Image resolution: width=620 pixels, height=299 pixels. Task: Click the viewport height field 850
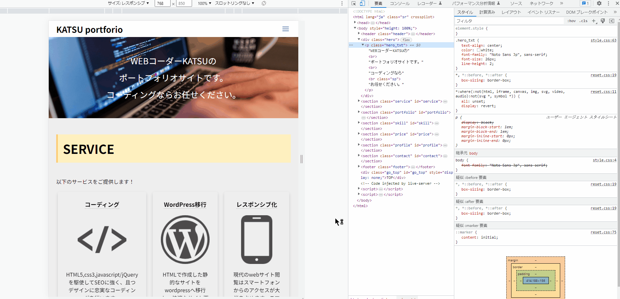184,3
